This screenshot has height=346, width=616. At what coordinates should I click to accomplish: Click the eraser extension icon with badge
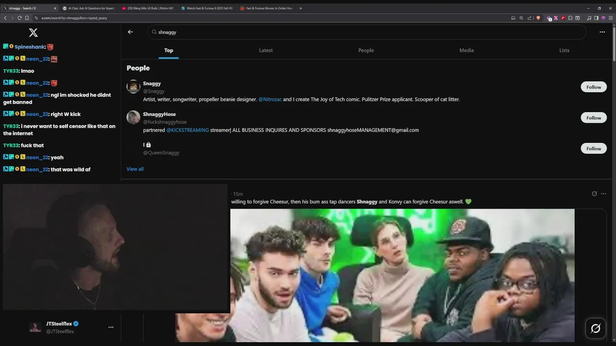click(x=549, y=18)
